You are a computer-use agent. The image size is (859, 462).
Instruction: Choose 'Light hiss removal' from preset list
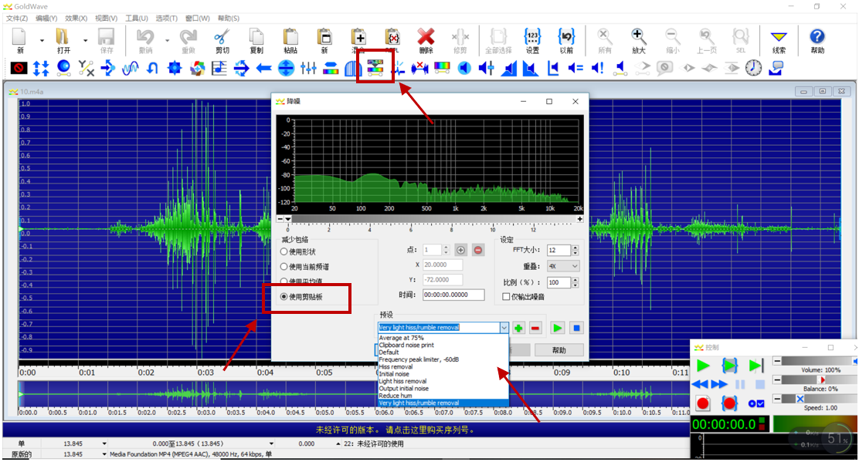(x=402, y=381)
